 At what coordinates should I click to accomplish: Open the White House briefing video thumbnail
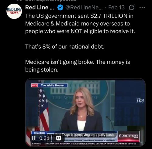pyautogui.click(x=85, y=112)
